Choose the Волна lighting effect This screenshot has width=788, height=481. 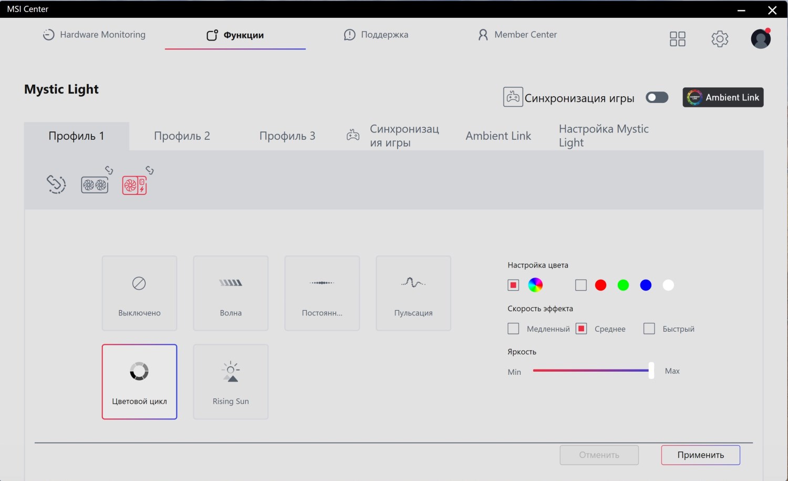pyautogui.click(x=231, y=293)
